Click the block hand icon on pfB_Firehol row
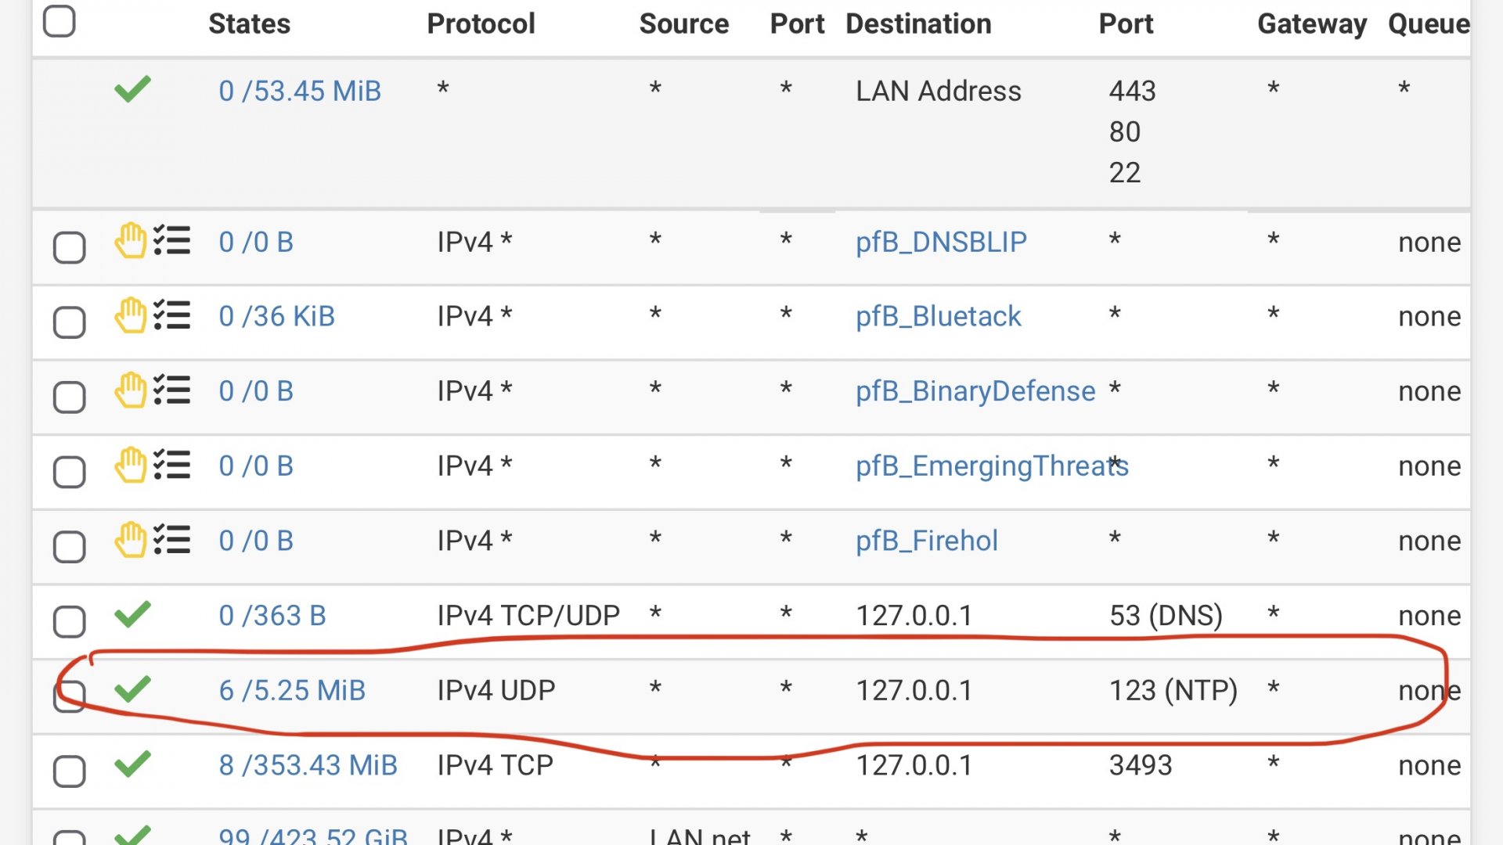Screen dimensions: 1503x845 [x=131, y=540]
